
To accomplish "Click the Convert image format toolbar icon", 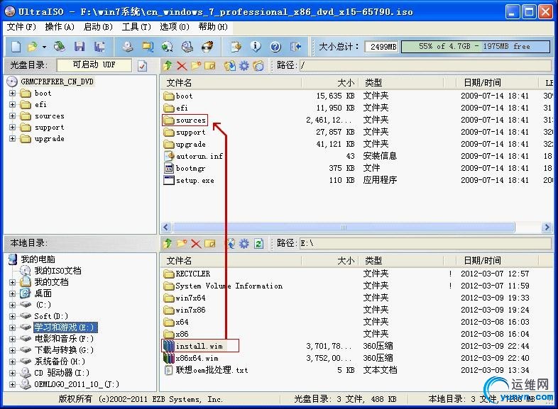I will (x=148, y=47).
